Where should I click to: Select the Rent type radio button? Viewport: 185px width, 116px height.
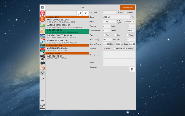point(115,35)
